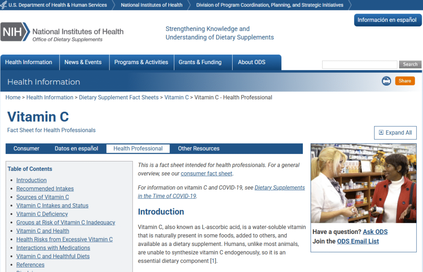Image resolution: width=423 pixels, height=272 pixels.
Task: Follow the consumer fact sheet link
Action: tap(207, 173)
